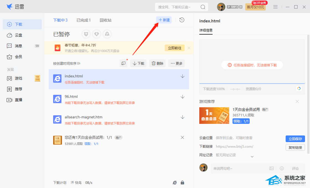Open emoji picker in comment box

tap(282, 168)
